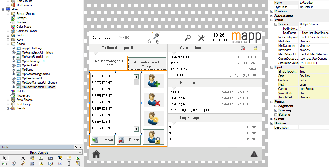Select the golden key control
The width and height of the screenshot is (329, 167).
pos(23,164)
